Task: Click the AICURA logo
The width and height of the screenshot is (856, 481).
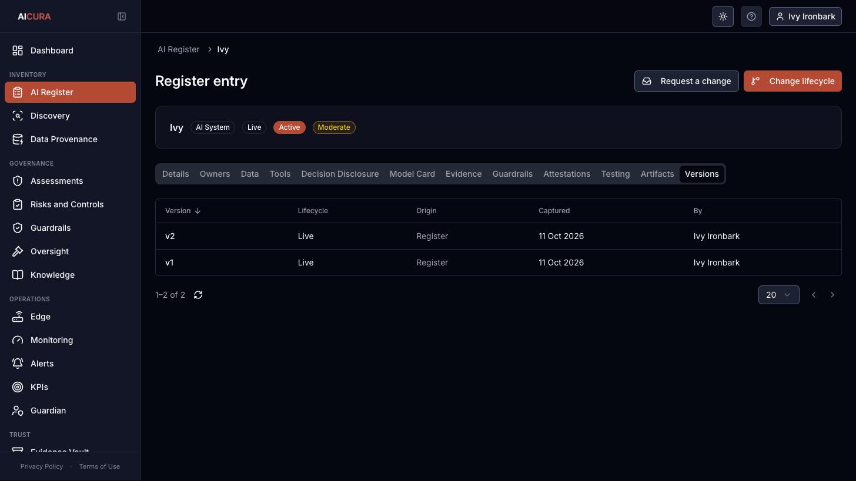Action: pyautogui.click(x=34, y=16)
